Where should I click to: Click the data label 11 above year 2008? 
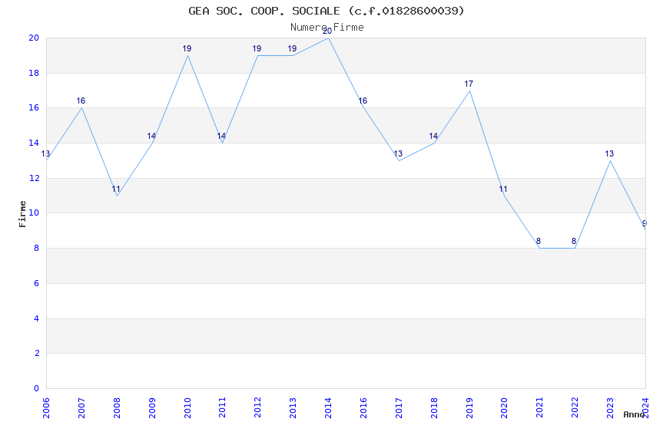[x=116, y=190]
